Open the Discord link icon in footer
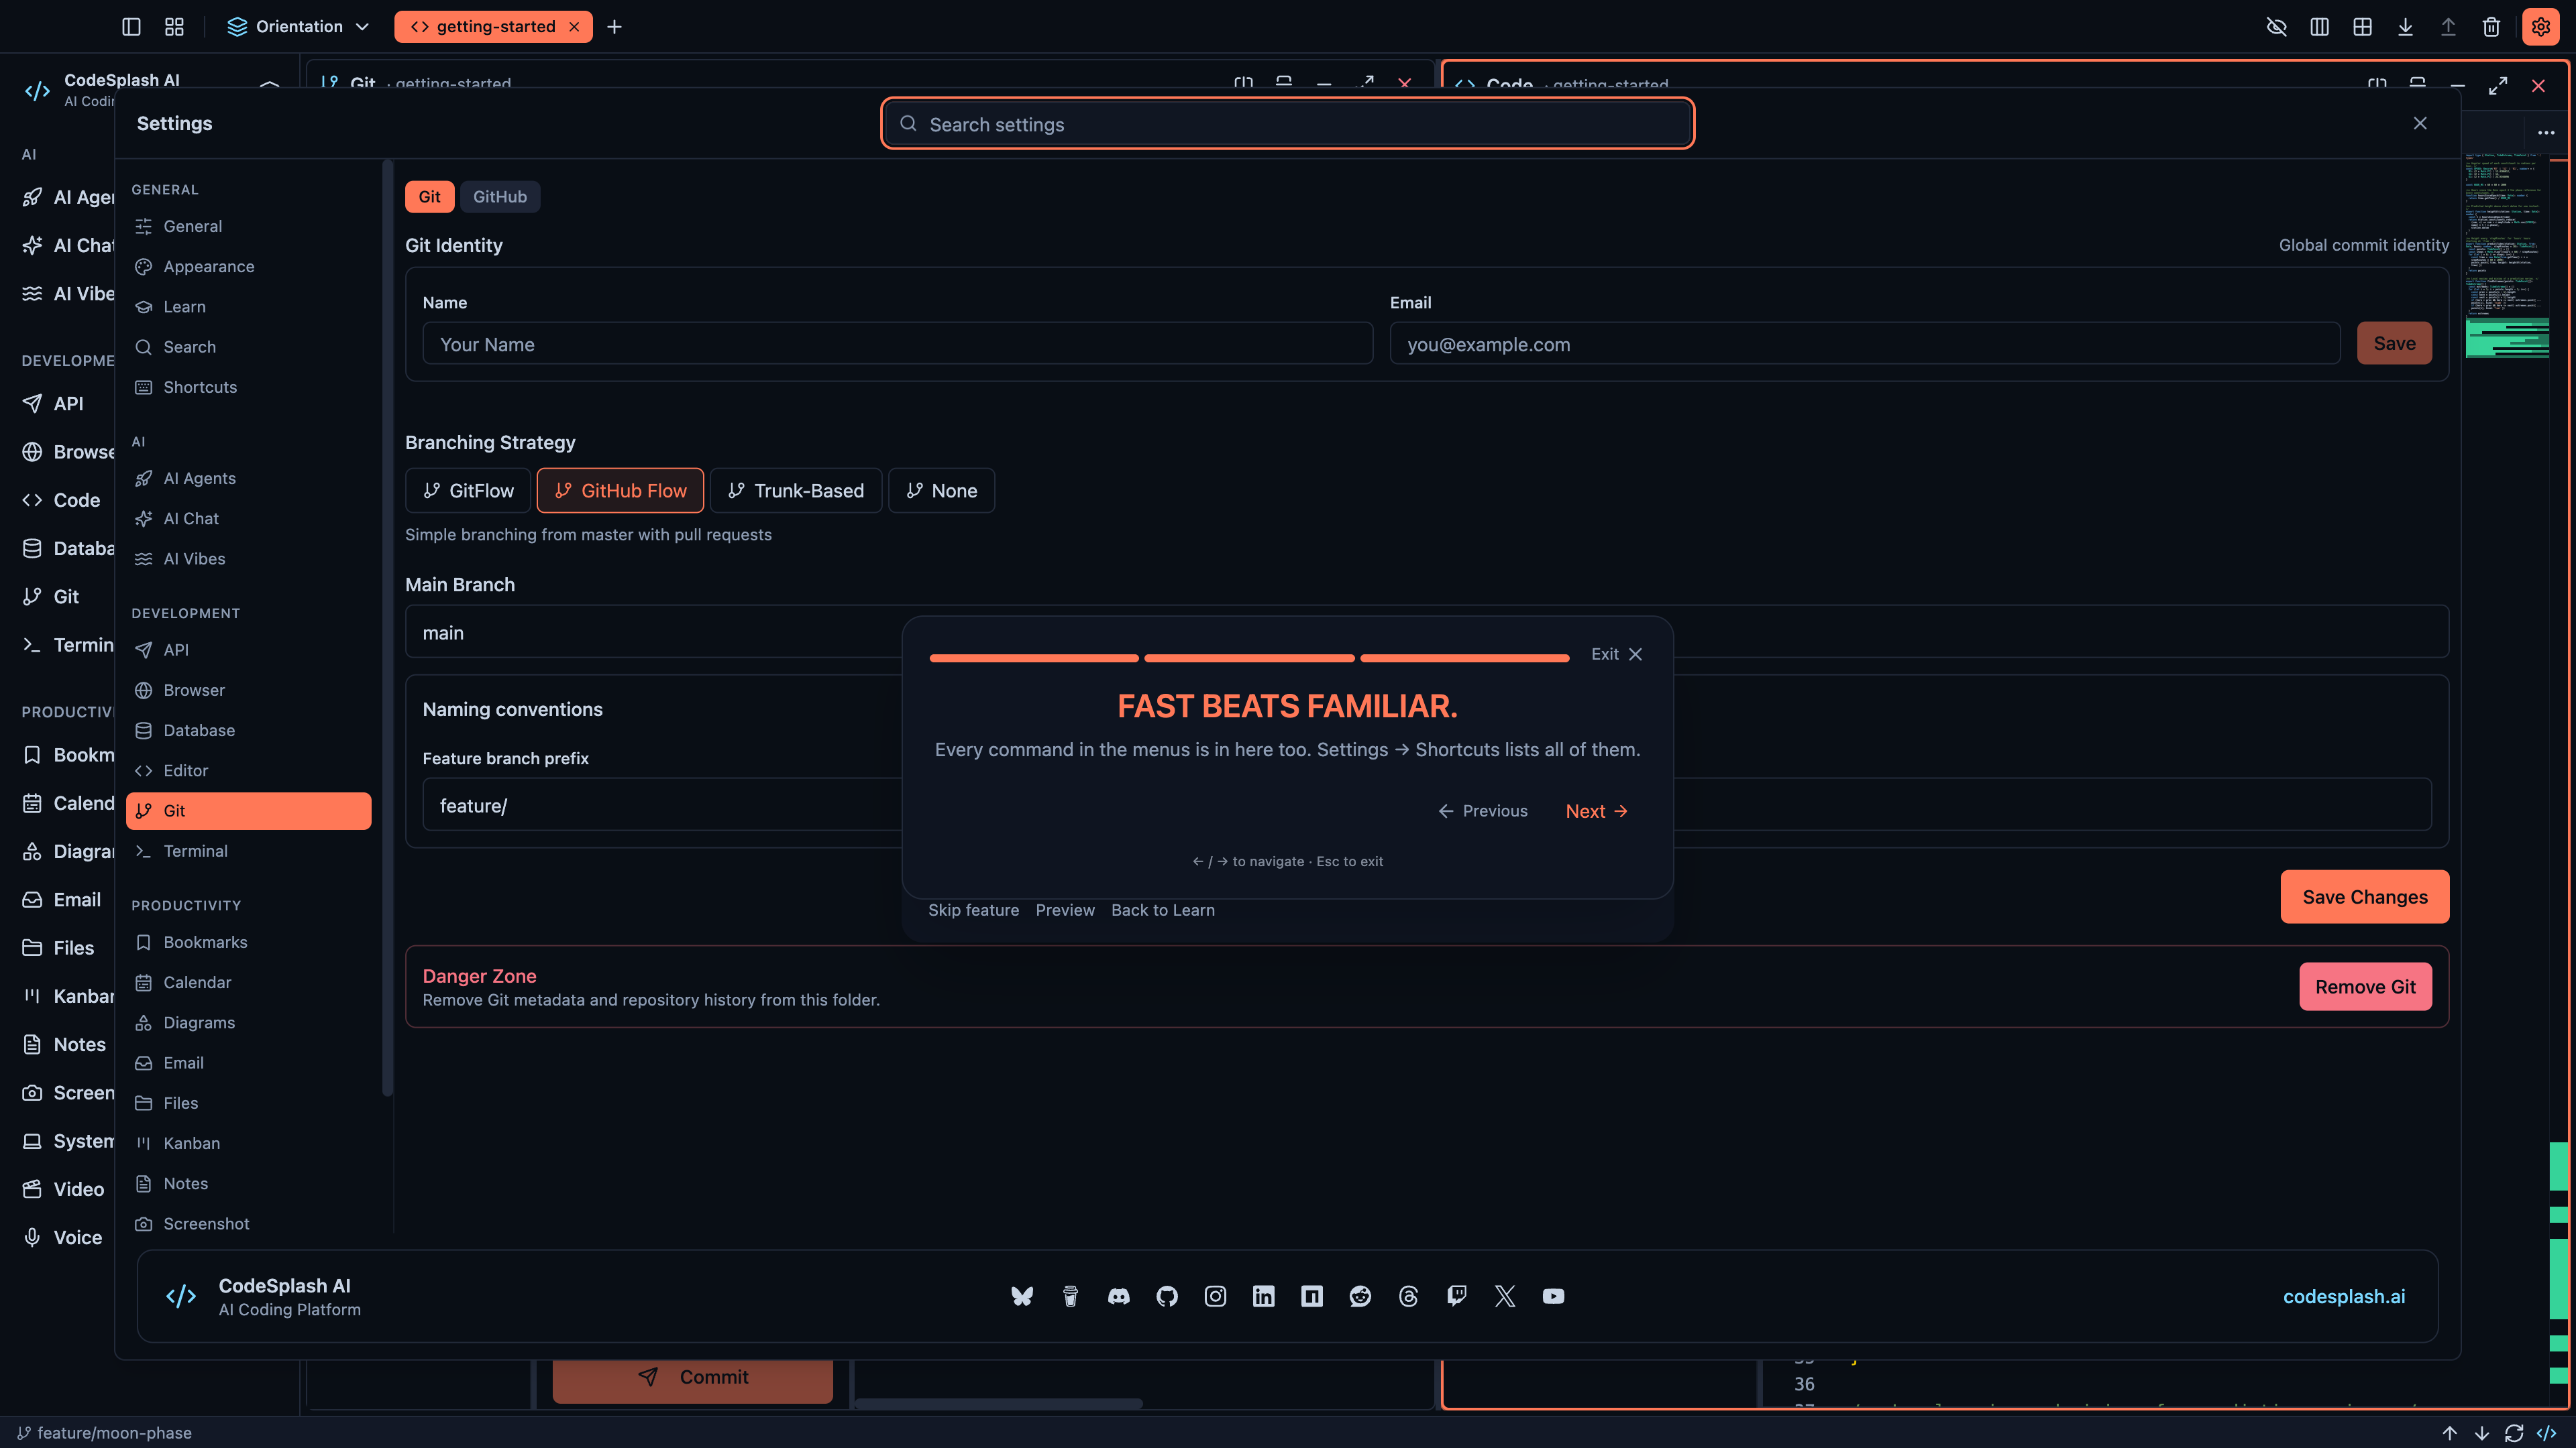 1118,1296
